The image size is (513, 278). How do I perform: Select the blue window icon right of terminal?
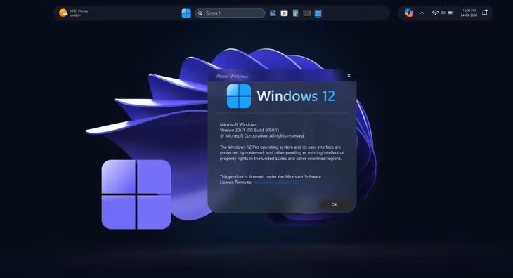coord(318,13)
